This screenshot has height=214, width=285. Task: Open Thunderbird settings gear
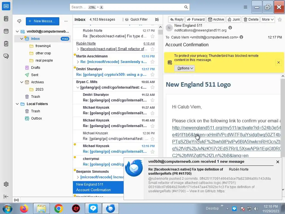click(6, 184)
